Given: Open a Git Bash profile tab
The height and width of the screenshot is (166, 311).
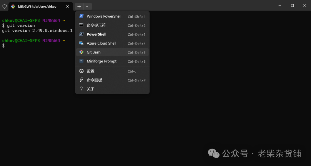Looking at the screenshot, I should coord(112,52).
